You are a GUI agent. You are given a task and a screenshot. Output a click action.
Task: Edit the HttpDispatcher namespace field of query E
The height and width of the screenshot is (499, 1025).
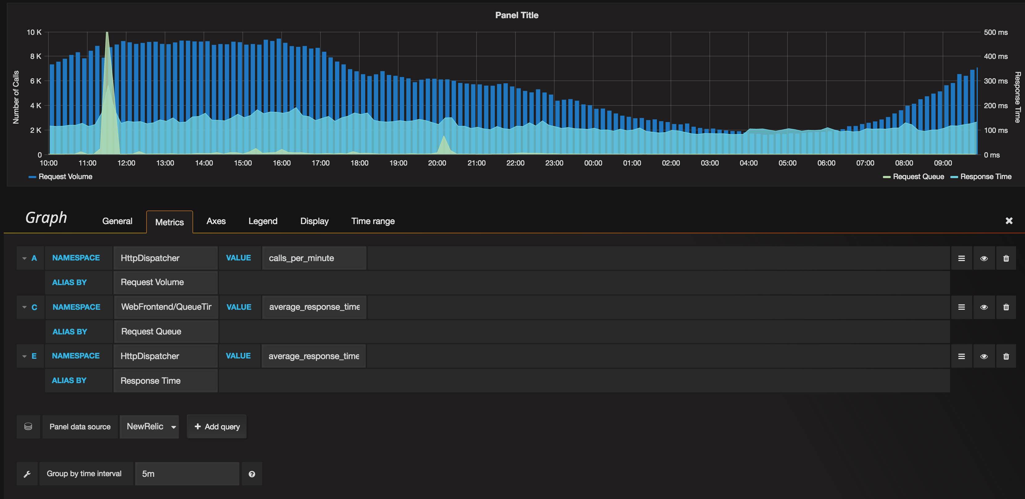(166, 356)
